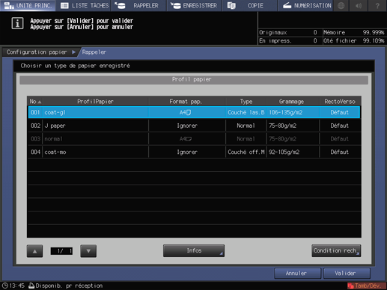387x290 pixels.
Task: Click the Originaux counter value
Action: [315, 33]
